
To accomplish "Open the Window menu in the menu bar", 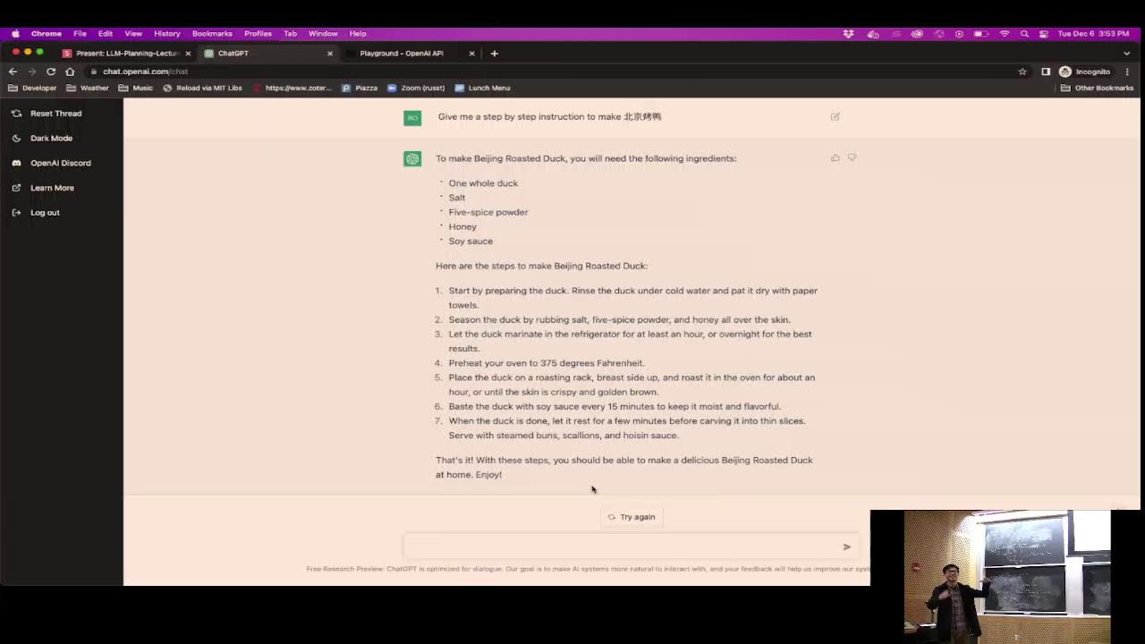I will pyautogui.click(x=323, y=33).
